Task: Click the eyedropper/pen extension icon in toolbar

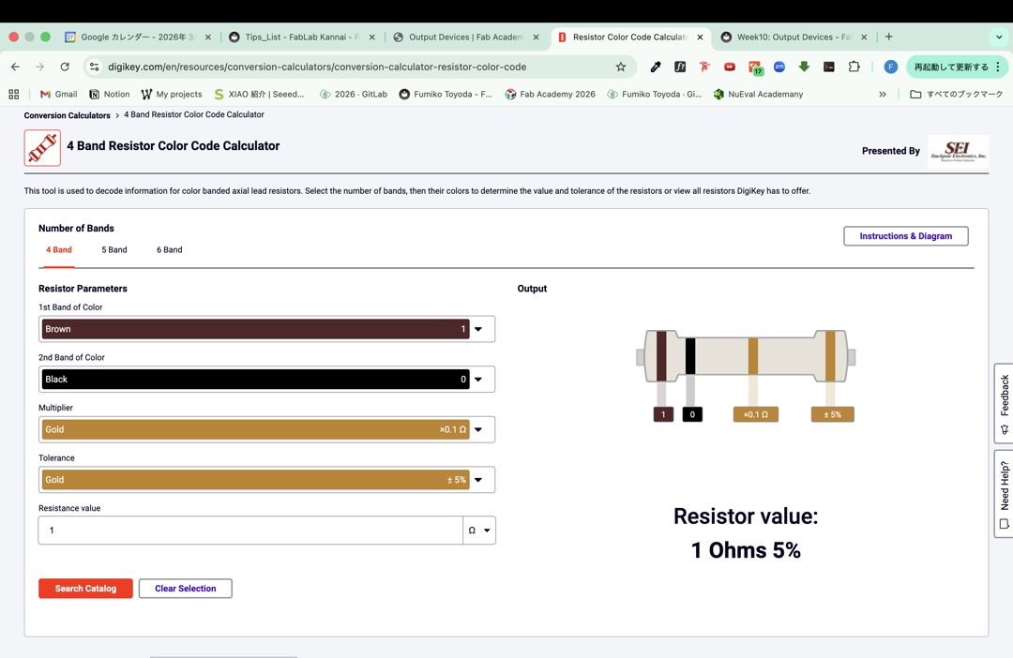Action: (x=656, y=67)
